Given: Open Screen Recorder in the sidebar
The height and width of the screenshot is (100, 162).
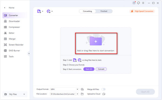Looking at the screenshot, I should point(15,45).
